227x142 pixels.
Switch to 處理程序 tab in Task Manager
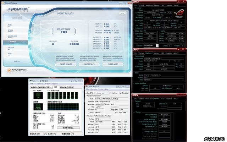pos(43,87)
